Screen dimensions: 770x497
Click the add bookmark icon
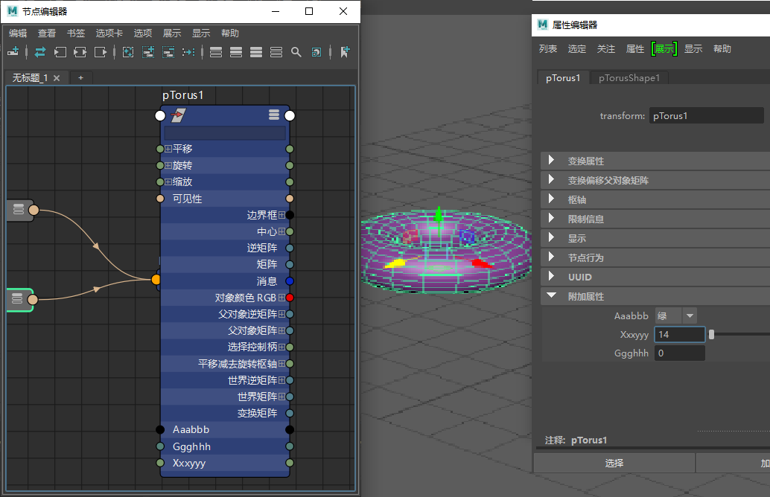346,51
